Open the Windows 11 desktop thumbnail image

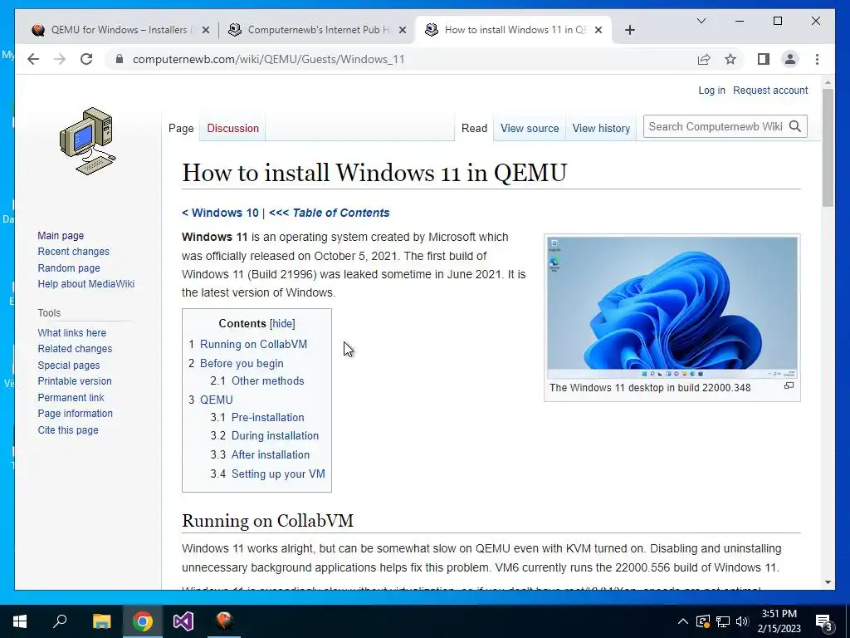click(672, 307)
